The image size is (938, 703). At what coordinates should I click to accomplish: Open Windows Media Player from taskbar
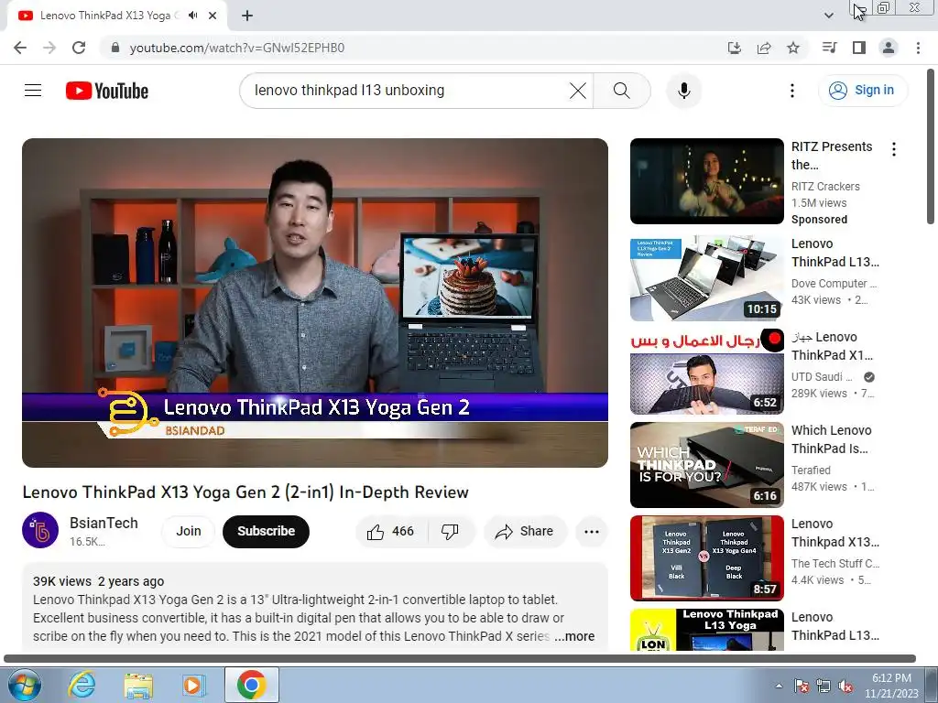[x=193, y=685]
